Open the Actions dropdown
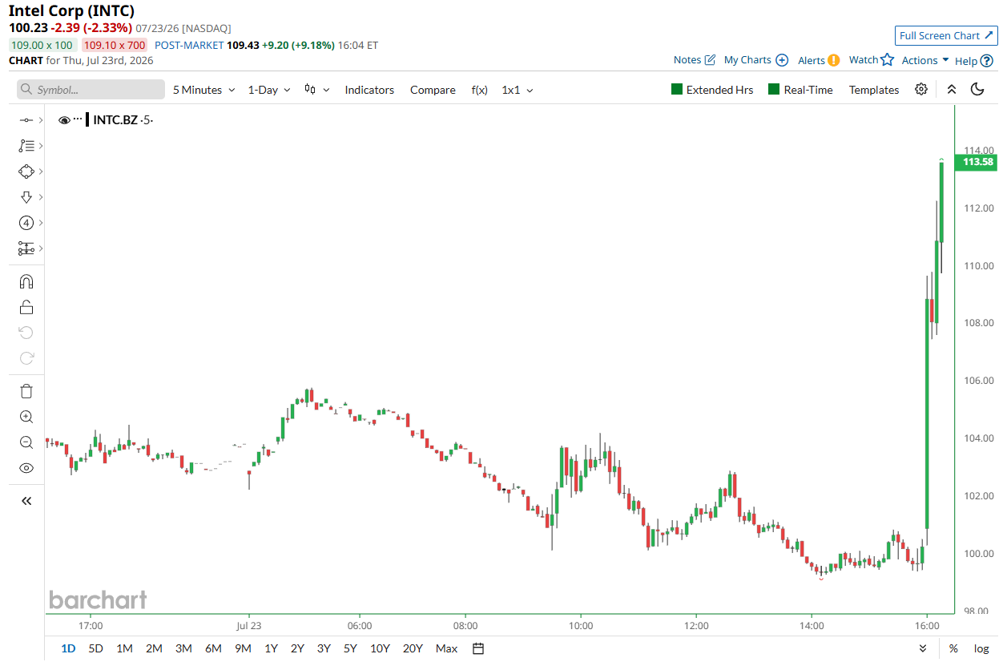1007x662 pixels. [x=925, y=60]
